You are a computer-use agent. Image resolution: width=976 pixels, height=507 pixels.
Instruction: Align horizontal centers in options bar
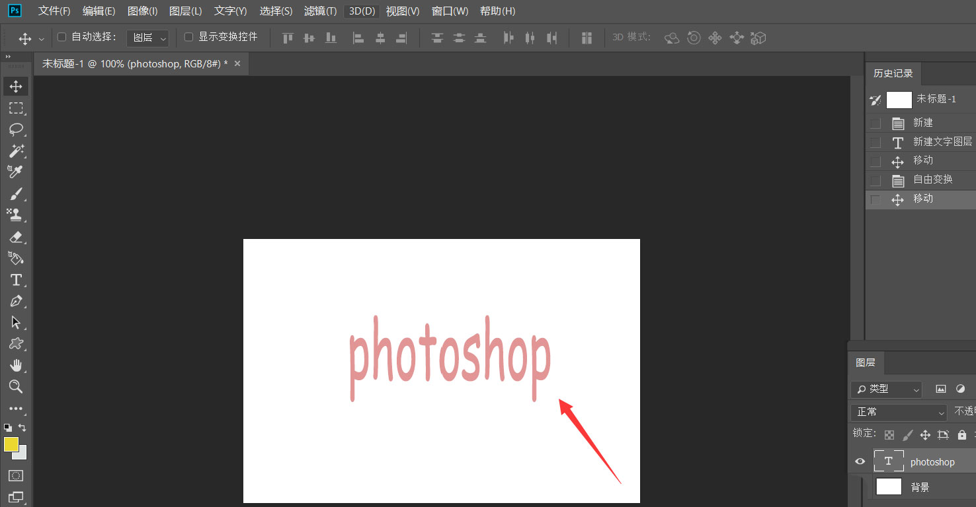(x=380, y=38)
